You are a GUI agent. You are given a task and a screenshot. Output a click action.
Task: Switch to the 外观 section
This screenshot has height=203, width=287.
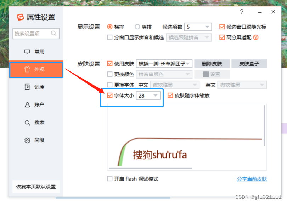(36, 69)
